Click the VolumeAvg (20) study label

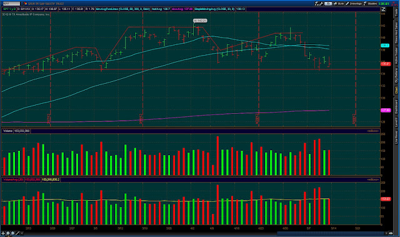[x=13, y=179]
